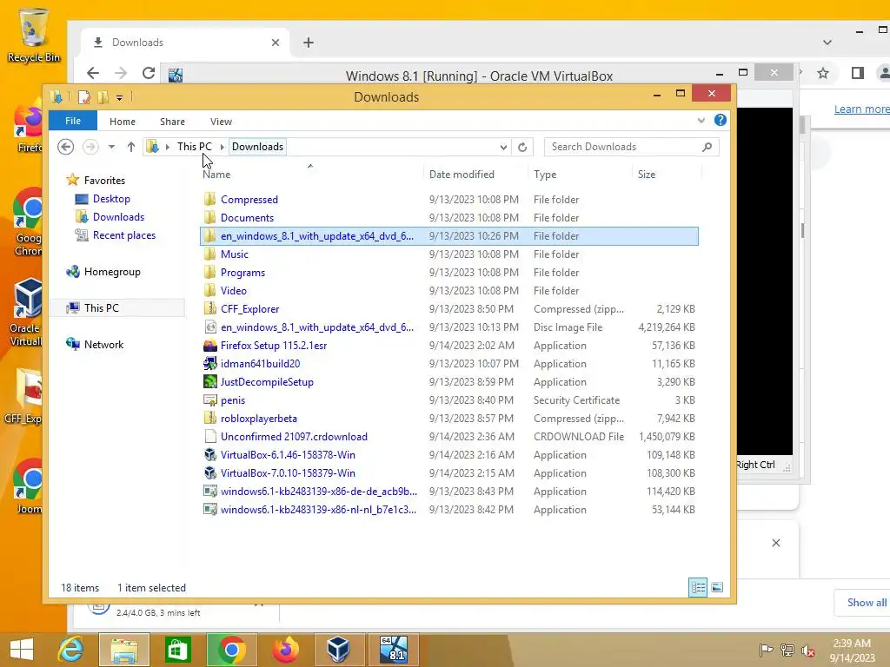Click Downloads in address breadcrumb
The width and height of the screenshot is (890, 667).
click(x=257, y=146)
